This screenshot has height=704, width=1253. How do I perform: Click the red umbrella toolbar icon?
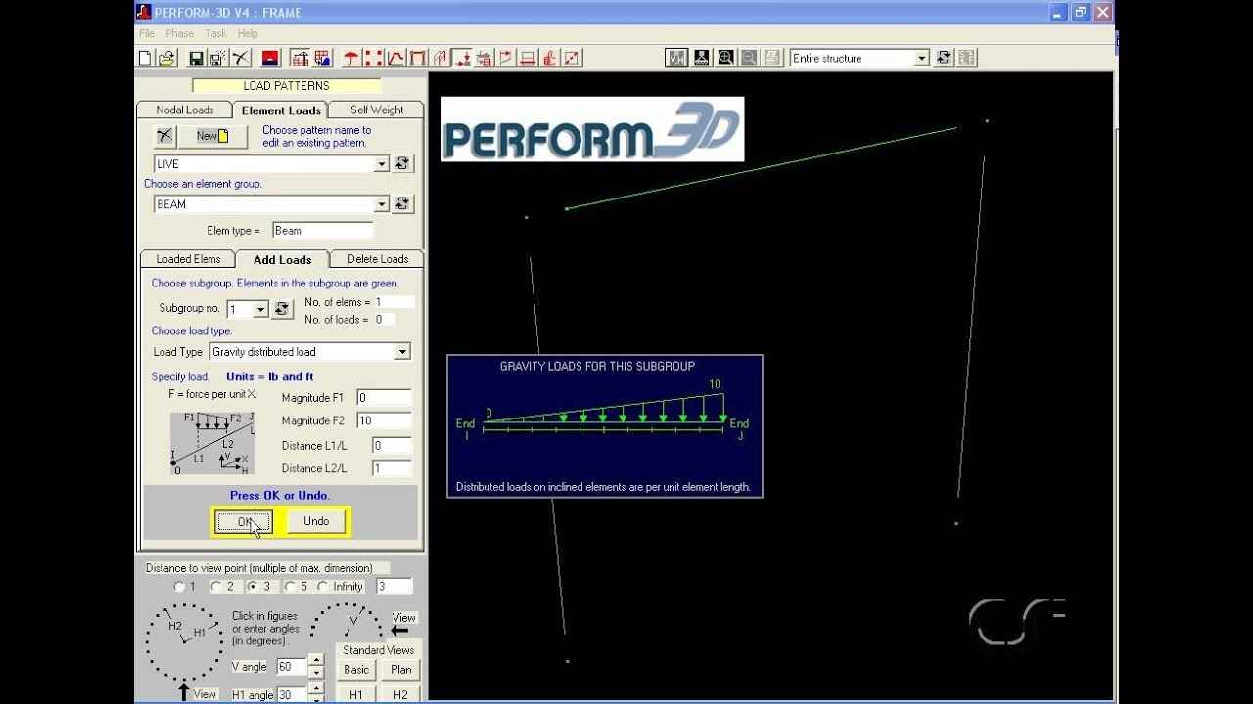(350, 59)
